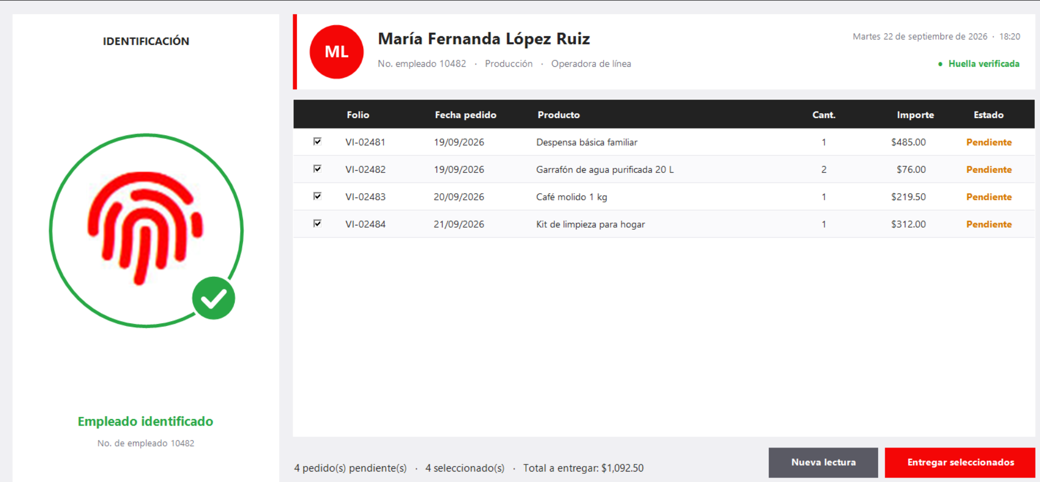The height and width of the screenshot is (482, 1040).
Task: Uncheck the checkbox for order VI-02482
Action: point(317,169)
